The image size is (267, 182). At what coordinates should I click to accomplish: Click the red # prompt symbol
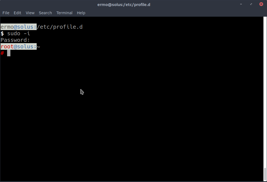coord(2,53)
